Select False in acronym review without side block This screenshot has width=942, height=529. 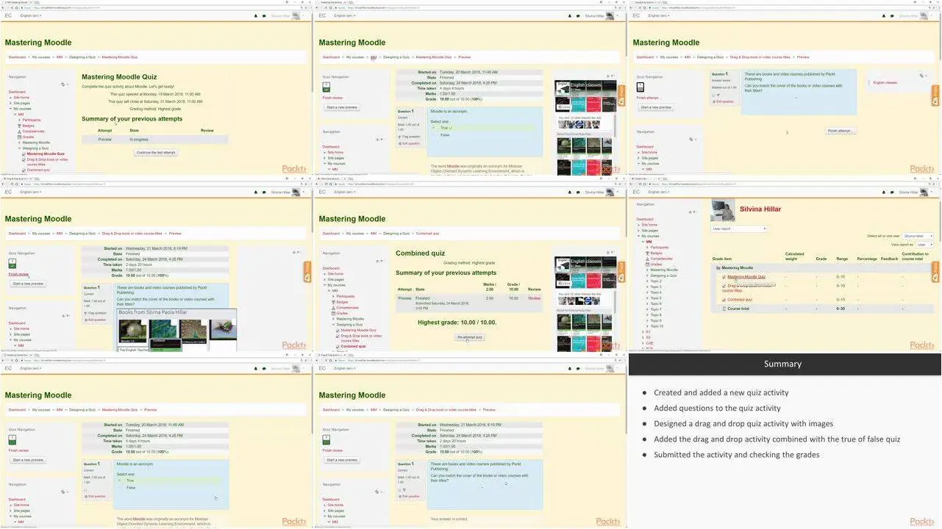pyautogui.click(x=121, y=488)
